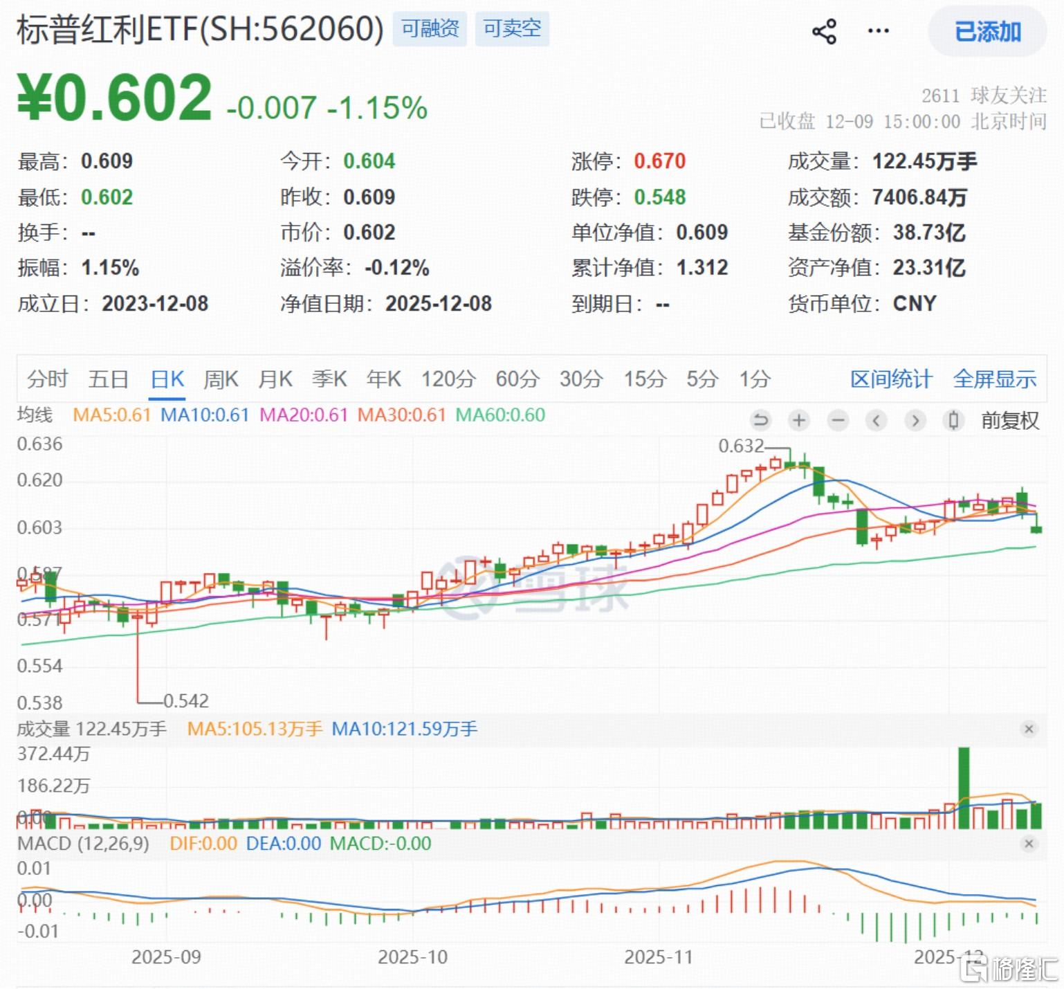Image resolution: width=1064 pixels, height=989 pixels.
Task: Click the 跌停 value 0.548
Action: click(x=660, y=197)
